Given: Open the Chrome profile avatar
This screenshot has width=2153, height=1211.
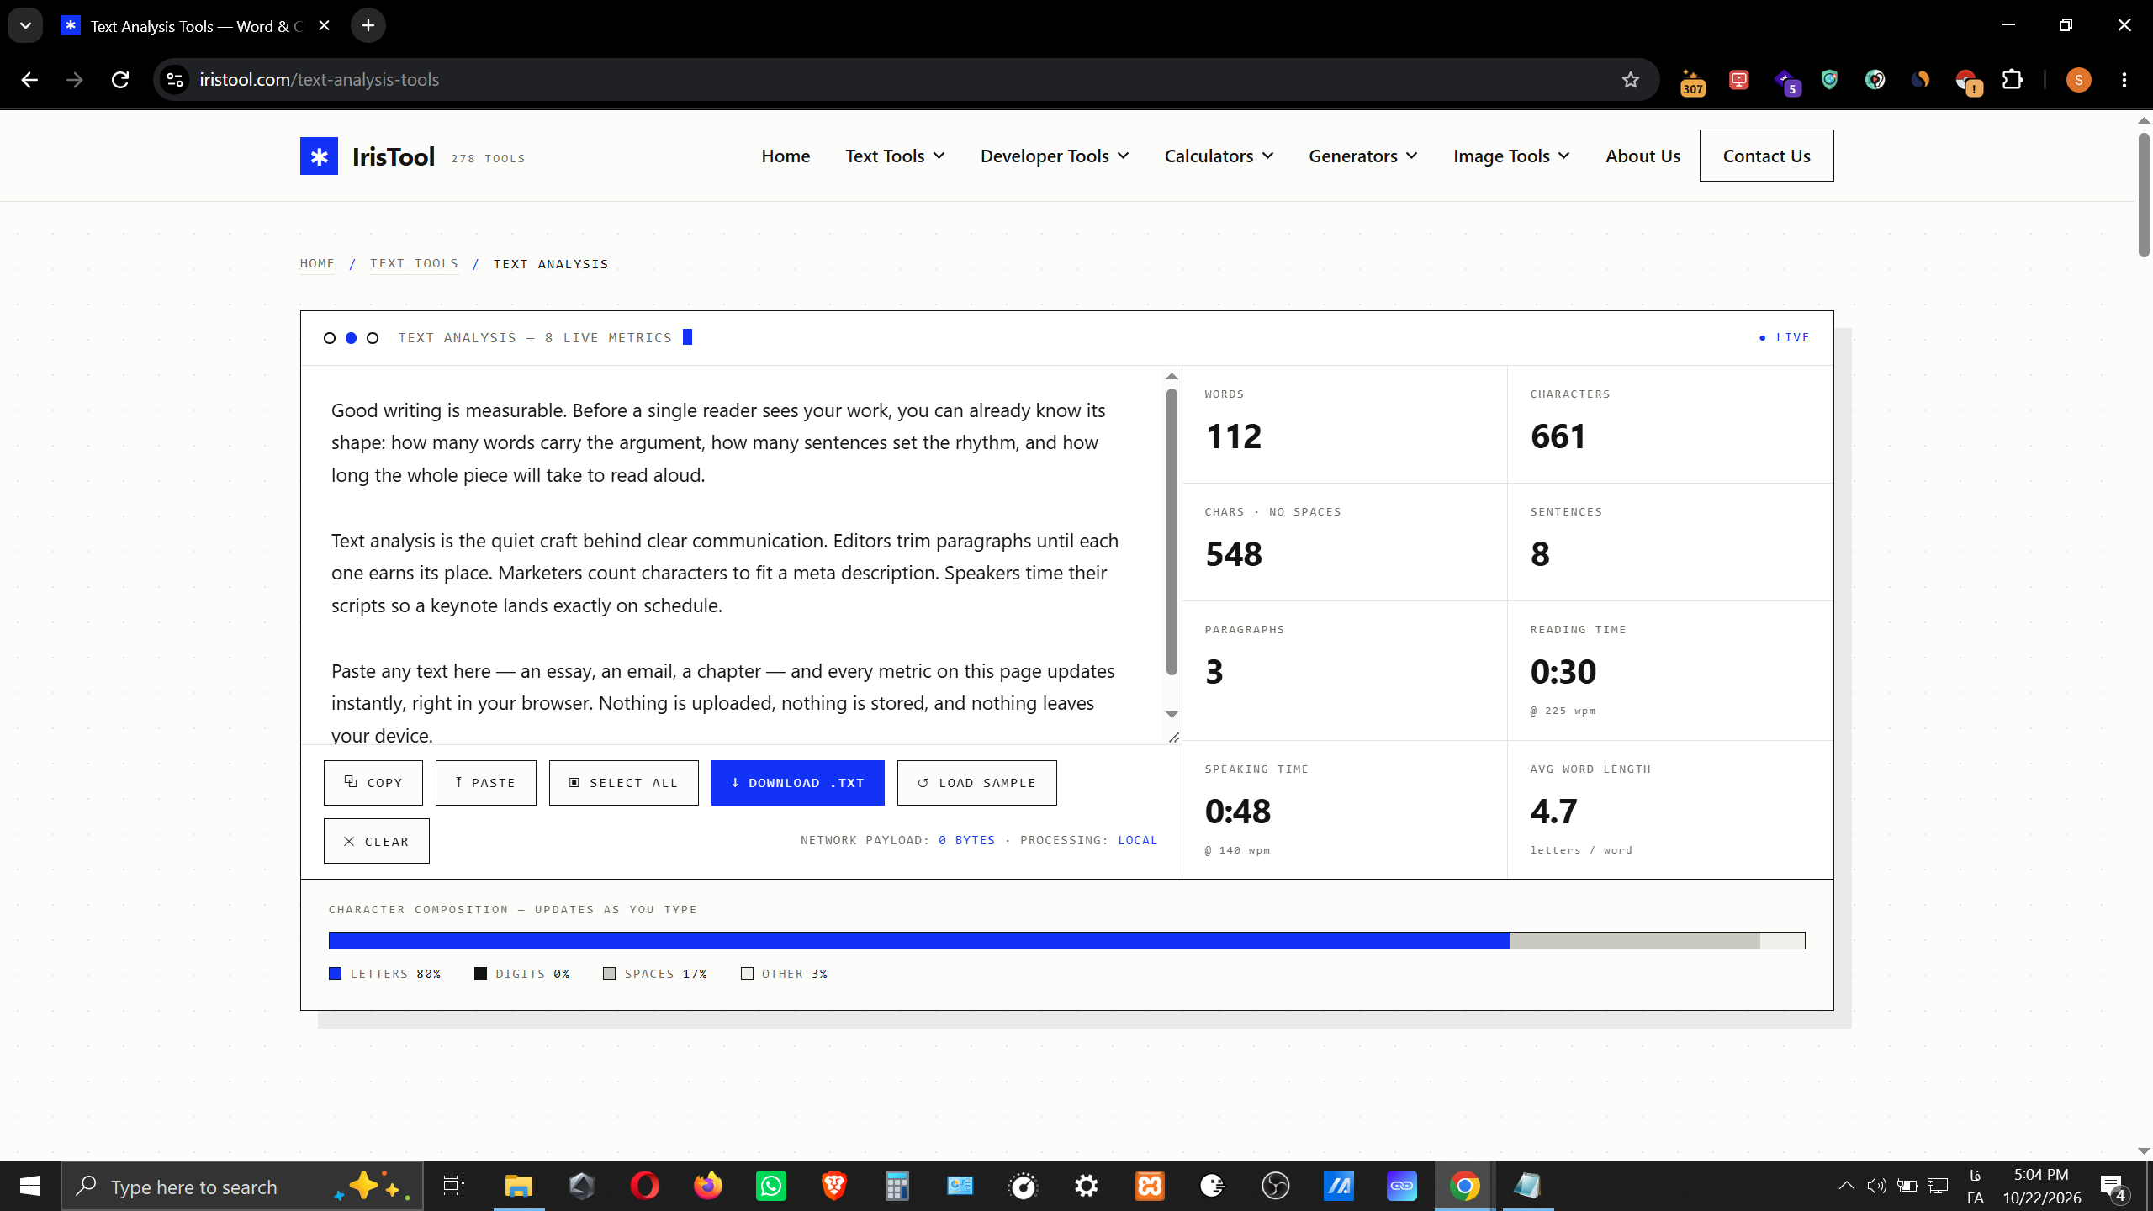Looking at the screenshot, I should 2078,80.
